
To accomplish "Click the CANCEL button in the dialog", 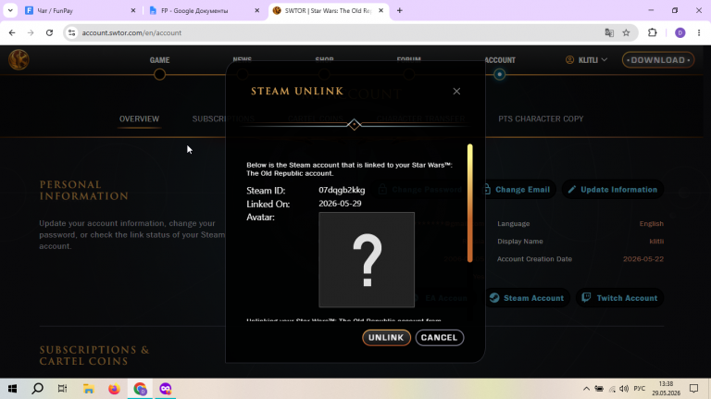I will (440, 337).
